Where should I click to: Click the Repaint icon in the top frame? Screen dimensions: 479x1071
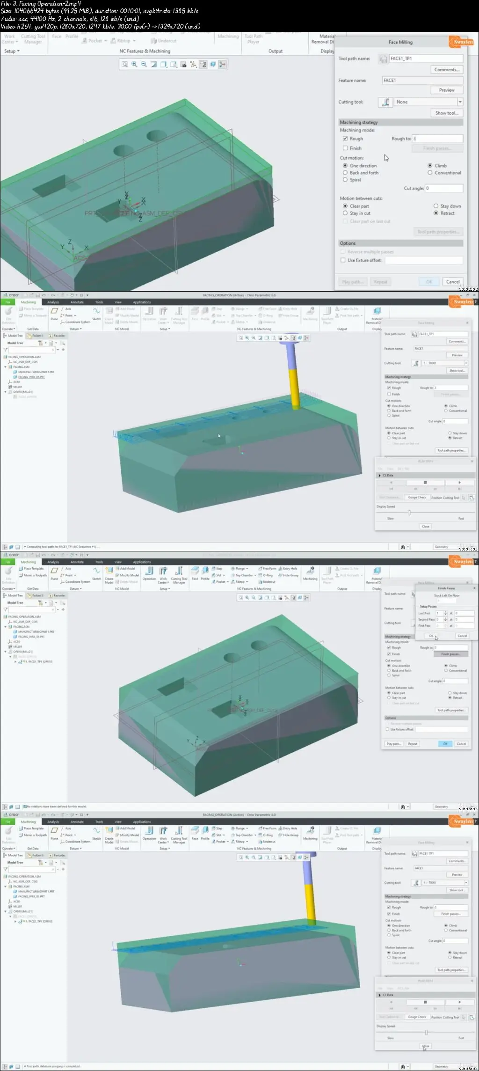(154, 65)
